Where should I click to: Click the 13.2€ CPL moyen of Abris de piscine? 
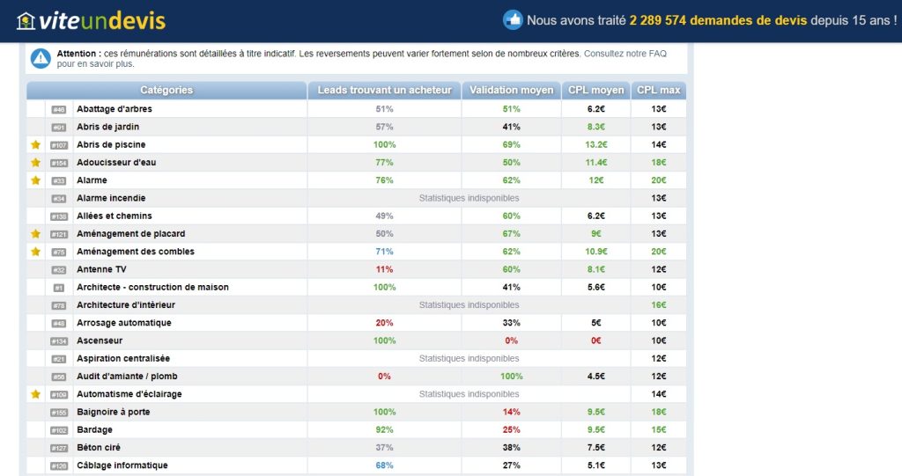click(x=596, y=144)
